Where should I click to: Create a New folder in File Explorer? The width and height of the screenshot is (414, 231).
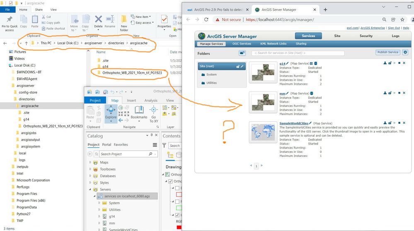[x=124, y=24]
